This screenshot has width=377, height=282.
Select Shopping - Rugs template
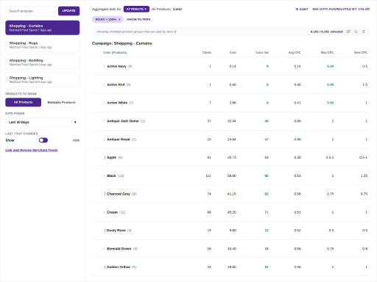pyautogui.click(x=43, y=45)
